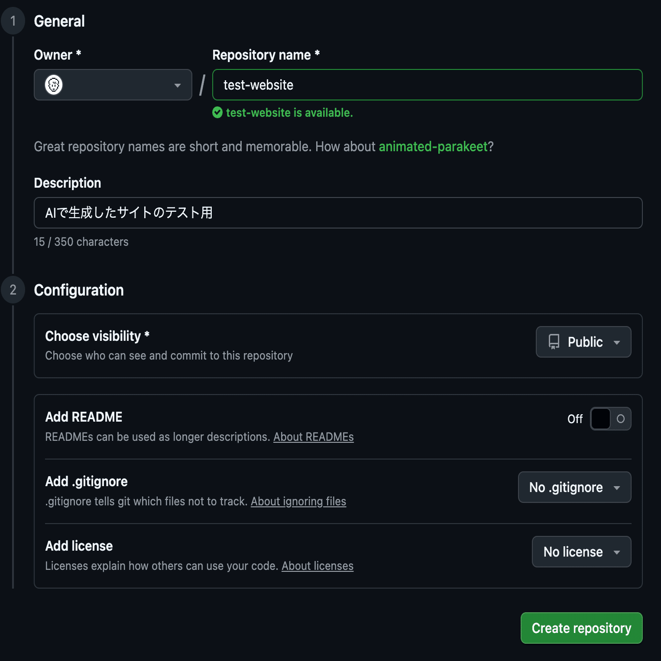The width and height of the screenshot is (661, 661).
Task: Click the Create repository button
Action: 581,628
